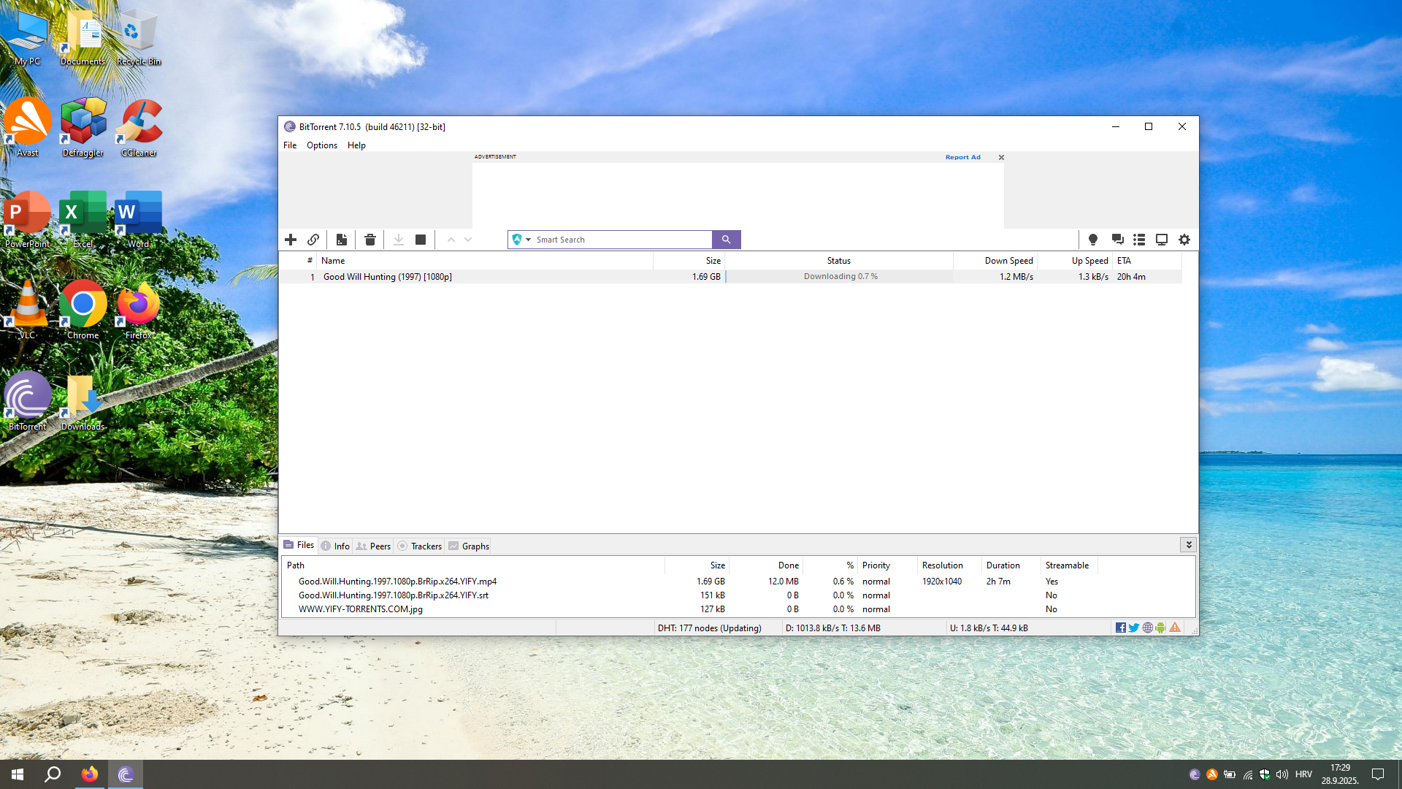Open the BitTorrent desktop shortcut
Screen dimensions: 1402x789
coord(28,401)
